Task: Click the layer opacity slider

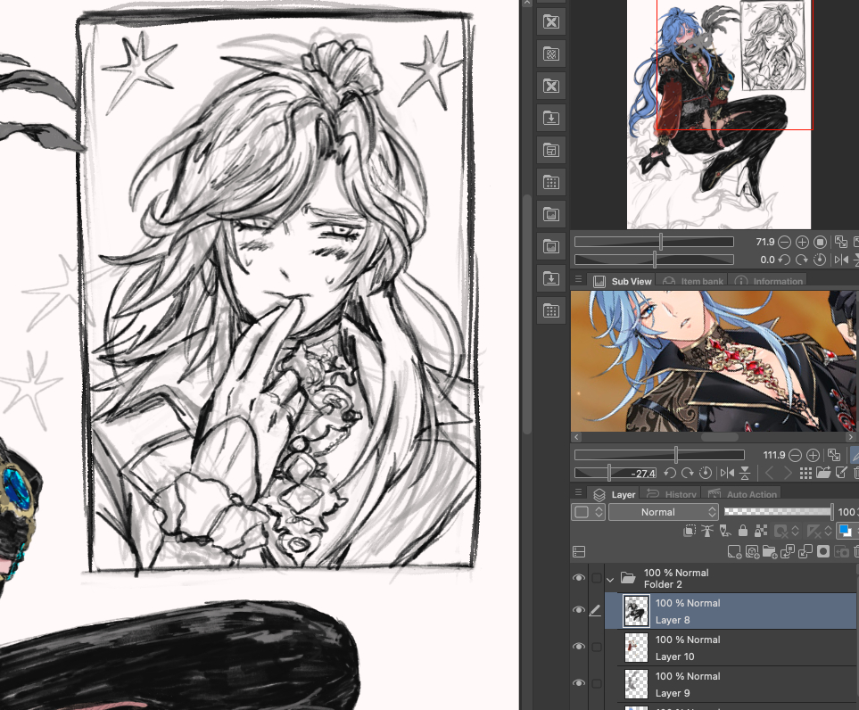Action: coord(777,512)
